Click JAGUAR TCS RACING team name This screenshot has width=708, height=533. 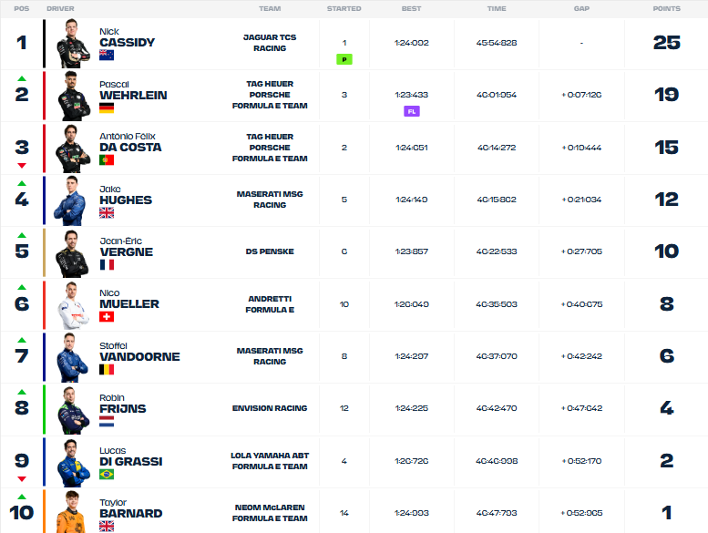270,43
